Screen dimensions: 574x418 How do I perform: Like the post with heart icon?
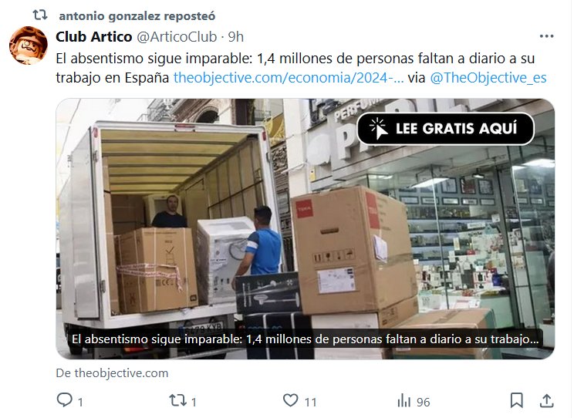coord(291,400)
